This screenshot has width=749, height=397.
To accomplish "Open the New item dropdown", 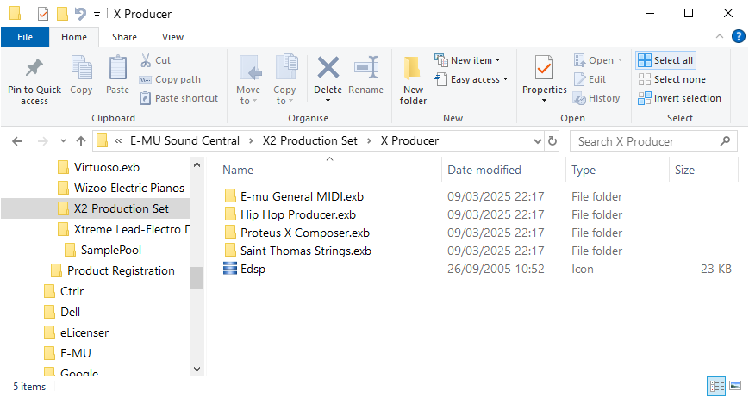I will tap(467, 60).
